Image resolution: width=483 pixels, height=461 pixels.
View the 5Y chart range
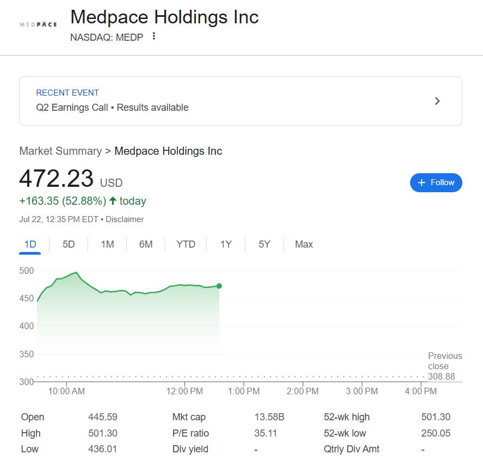pyautogui.click(x=264, y=244)
